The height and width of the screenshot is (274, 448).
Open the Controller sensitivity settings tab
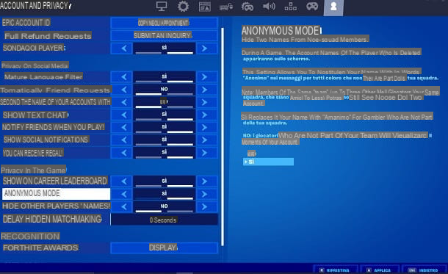tap(248, 7)
